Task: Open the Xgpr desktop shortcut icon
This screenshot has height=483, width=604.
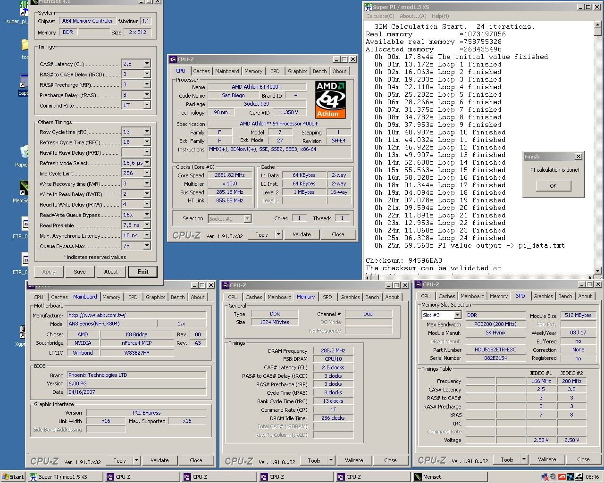Action: [23, 332]
